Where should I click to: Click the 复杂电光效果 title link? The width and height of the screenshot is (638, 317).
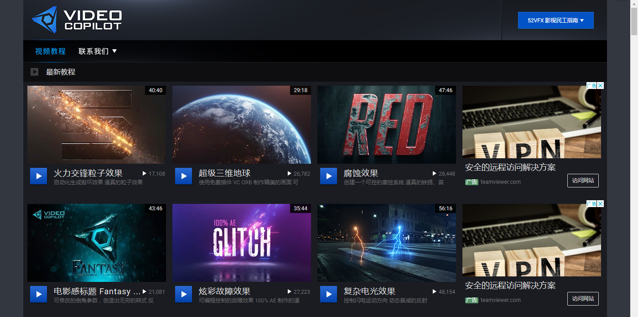tap(369, 291)
